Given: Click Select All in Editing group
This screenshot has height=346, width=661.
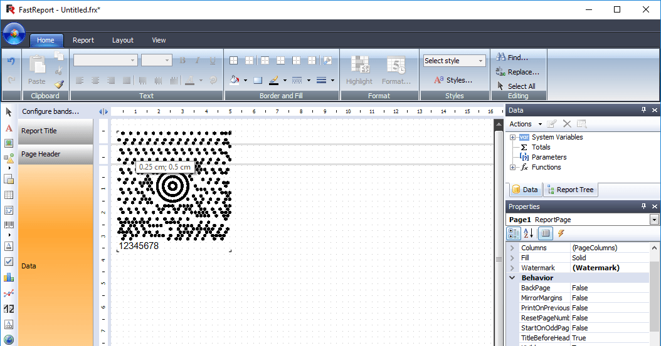Looking at the screenshot, I should coord(516,86).
